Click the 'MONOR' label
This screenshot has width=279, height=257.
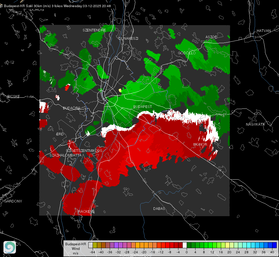[x=200, y=144]
